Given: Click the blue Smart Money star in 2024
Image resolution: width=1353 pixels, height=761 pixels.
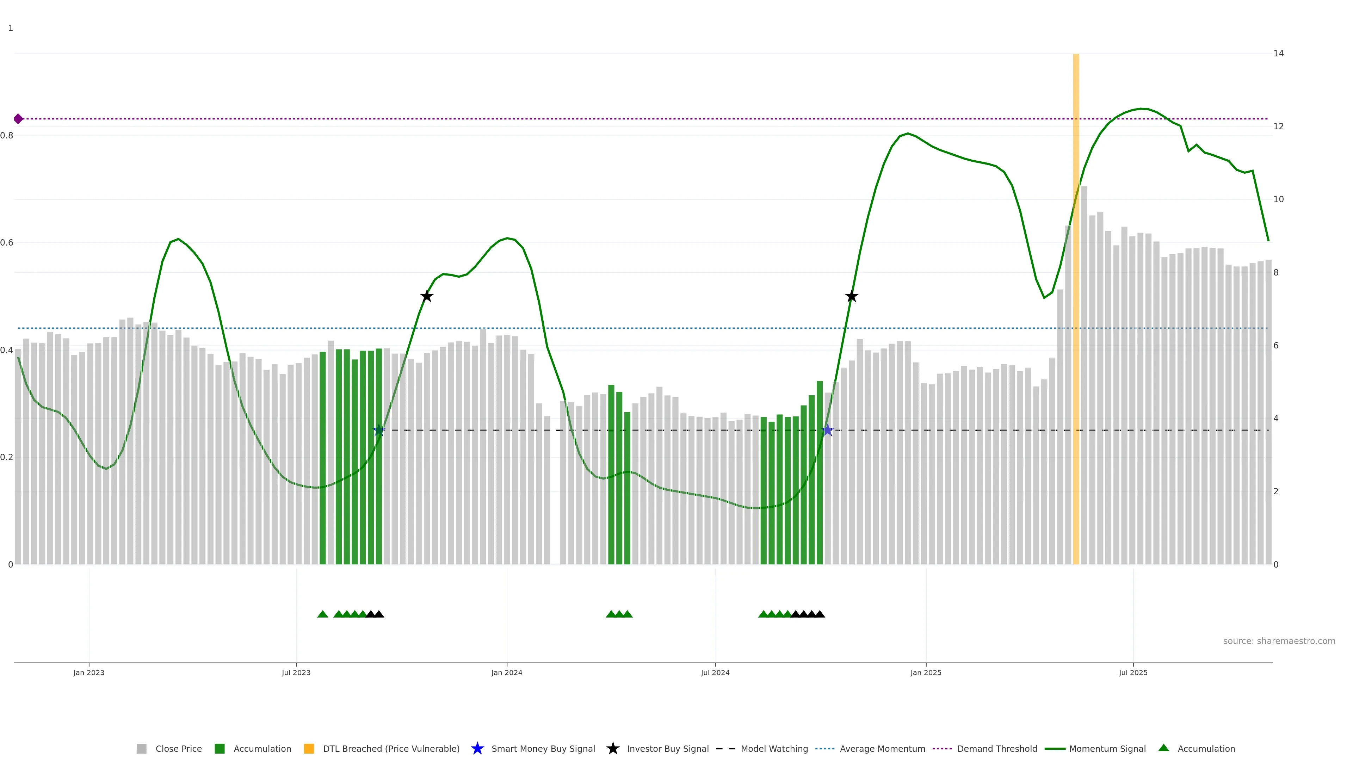Looking at the screenshot, I should 827,430.
